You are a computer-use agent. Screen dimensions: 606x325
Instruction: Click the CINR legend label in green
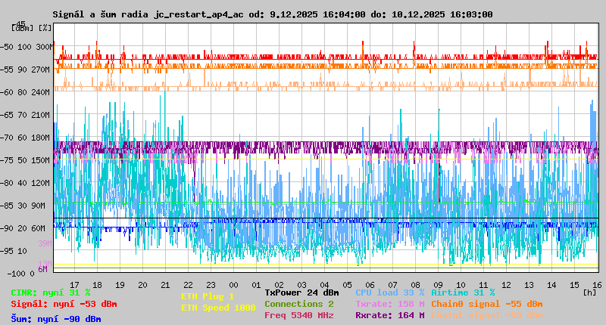click(50, 292)
